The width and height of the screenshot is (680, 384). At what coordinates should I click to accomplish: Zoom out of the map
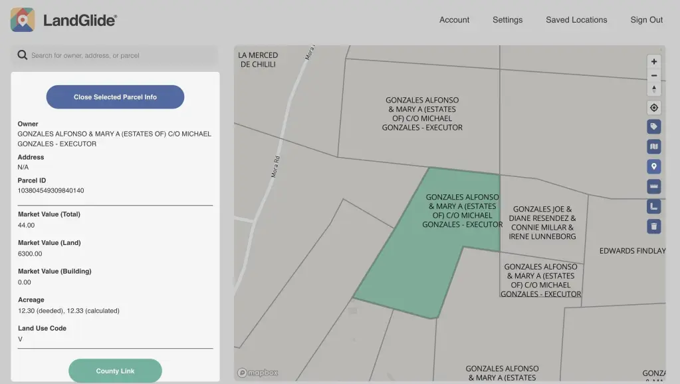click(x=654, y=75)
